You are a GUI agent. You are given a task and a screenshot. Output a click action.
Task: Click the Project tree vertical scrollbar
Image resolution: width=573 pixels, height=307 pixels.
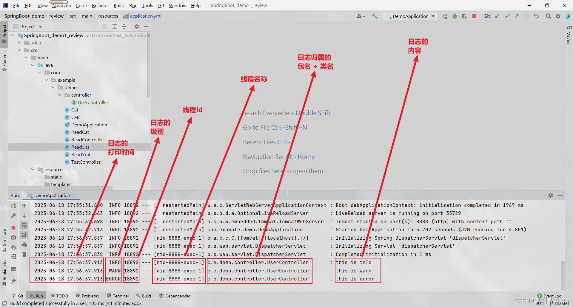point(149,65)
